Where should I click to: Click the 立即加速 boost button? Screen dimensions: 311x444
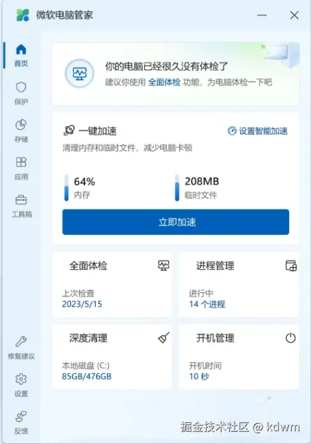coord(176,222)
